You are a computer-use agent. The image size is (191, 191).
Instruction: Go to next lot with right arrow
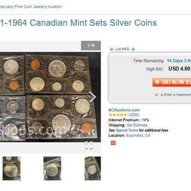(133, 49)
